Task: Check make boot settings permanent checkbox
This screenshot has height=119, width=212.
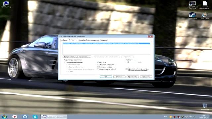Action: click(127, 69)
